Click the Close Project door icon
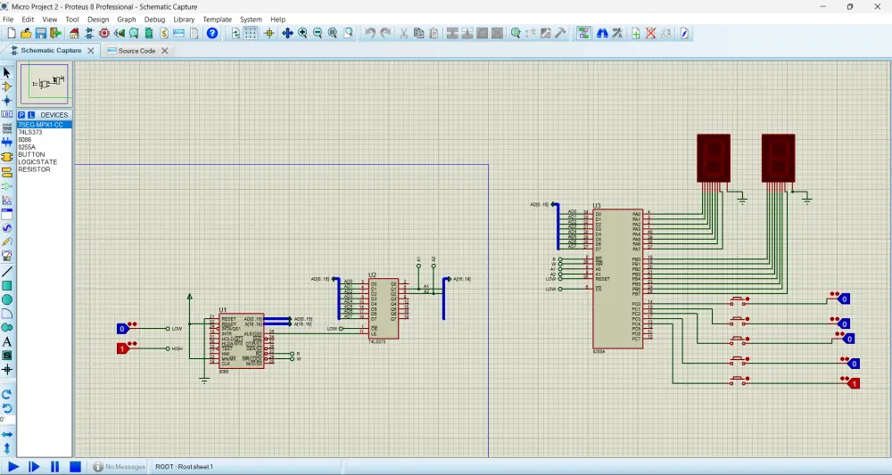The image size is (892, 475). [x=55, y=34]
